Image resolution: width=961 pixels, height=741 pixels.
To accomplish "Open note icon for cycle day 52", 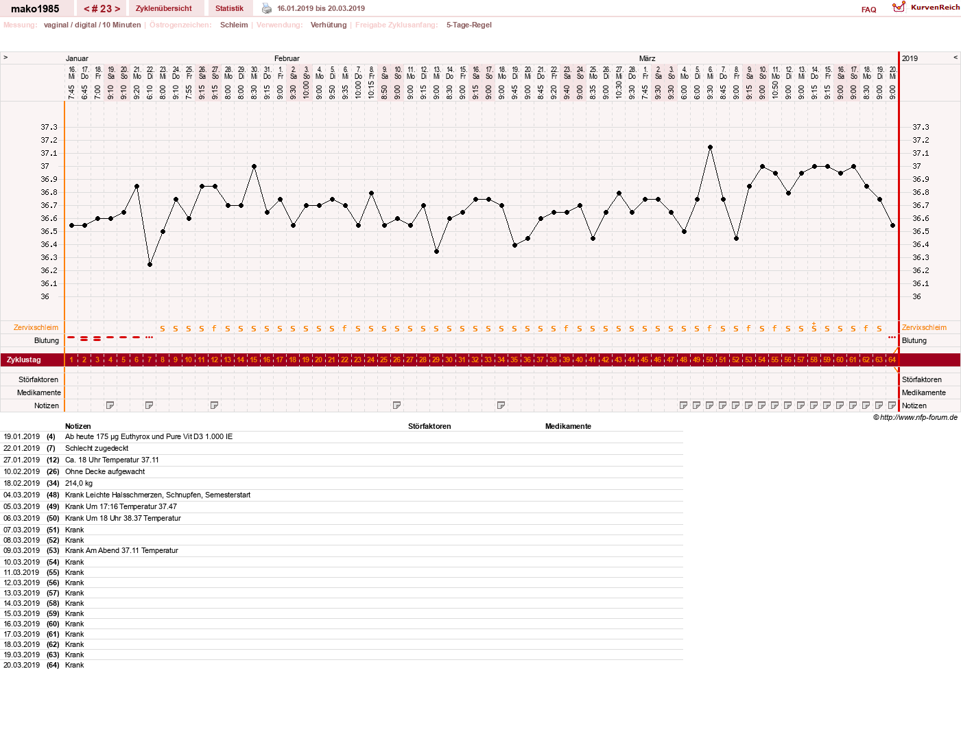I will (x=736, y=405).
